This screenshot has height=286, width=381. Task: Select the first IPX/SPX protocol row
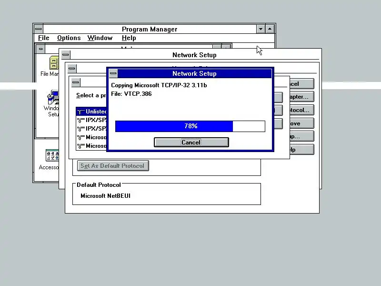coord(91,120)
